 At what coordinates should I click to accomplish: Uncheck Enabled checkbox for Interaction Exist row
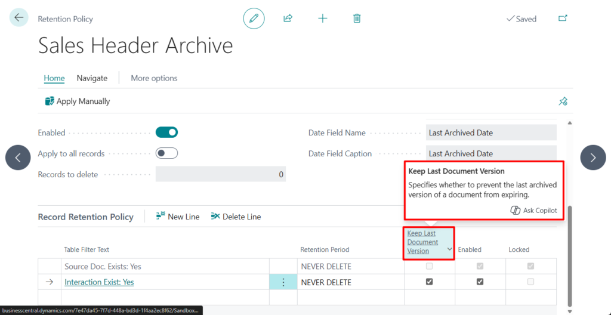(480, 282)
